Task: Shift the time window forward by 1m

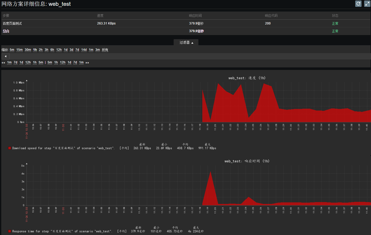Action: pos(81,62)
